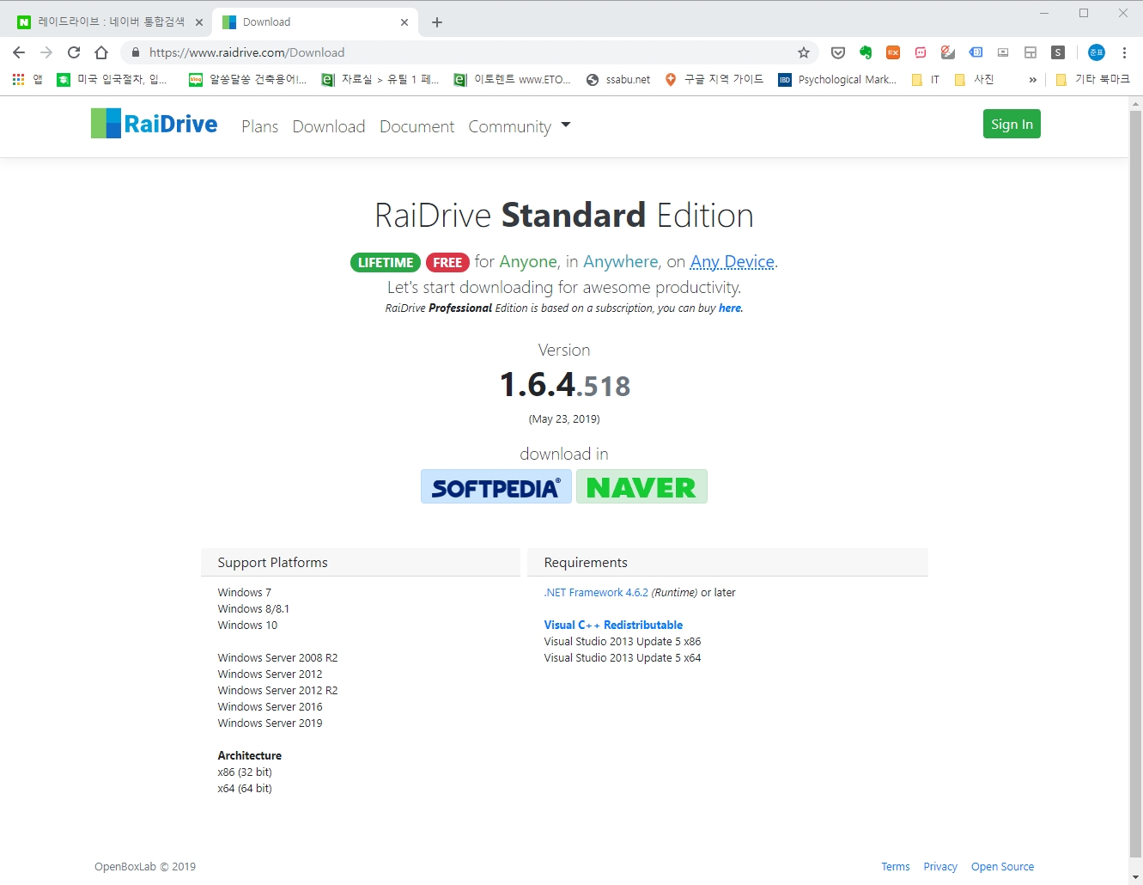The image size is (1143, 885).
Task: Open the blue Chrome profile avatar
Action: point(1097,52)
